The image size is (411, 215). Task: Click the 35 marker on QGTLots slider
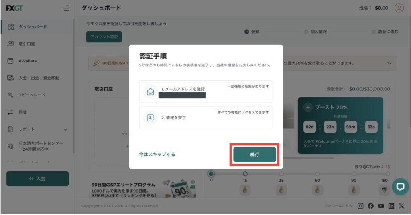281,174
